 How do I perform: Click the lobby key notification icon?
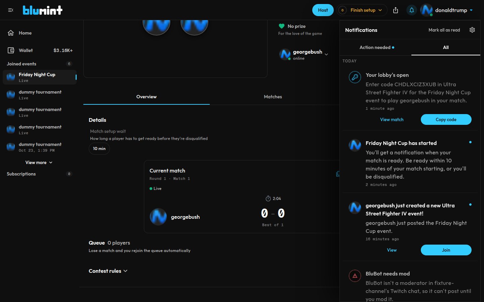click(355, 77)
